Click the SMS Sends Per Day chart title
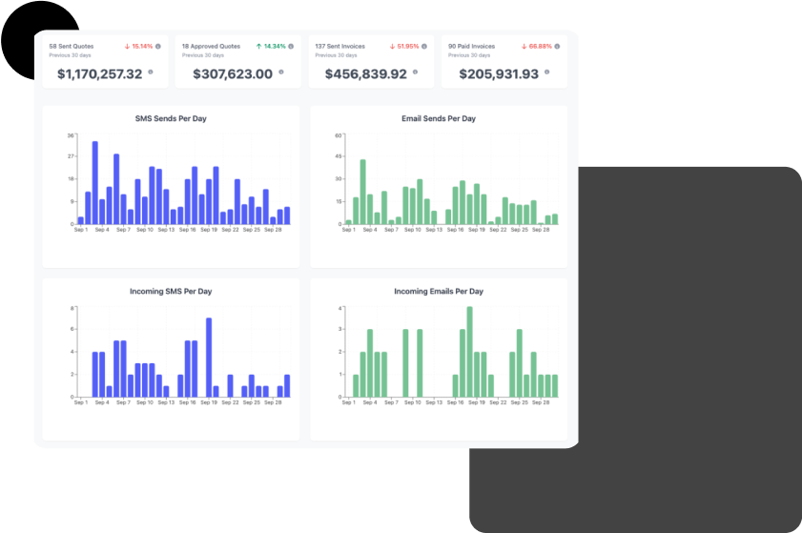This screenshot has height=533, width=802. [172, 118]
